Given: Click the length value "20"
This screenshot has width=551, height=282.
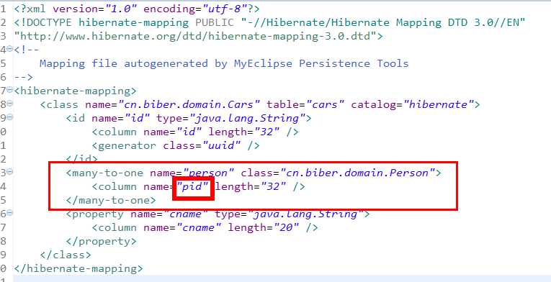Looking at the screenshot, I should click(287, 227).
